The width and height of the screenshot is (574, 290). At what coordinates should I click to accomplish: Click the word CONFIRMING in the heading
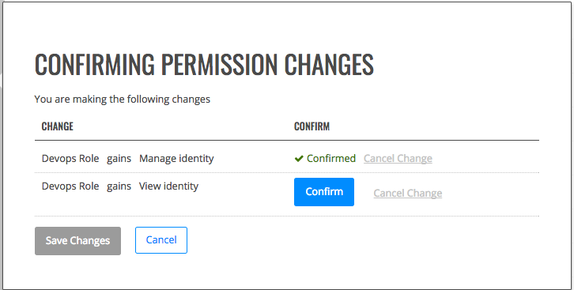(95, 64)
